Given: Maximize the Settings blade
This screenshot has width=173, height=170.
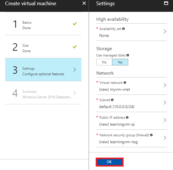Looking at the screenshot, I should click(166, 3).
